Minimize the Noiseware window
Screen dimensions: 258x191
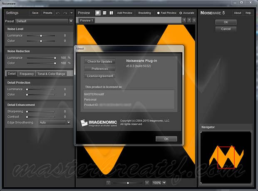coord(235,2)
